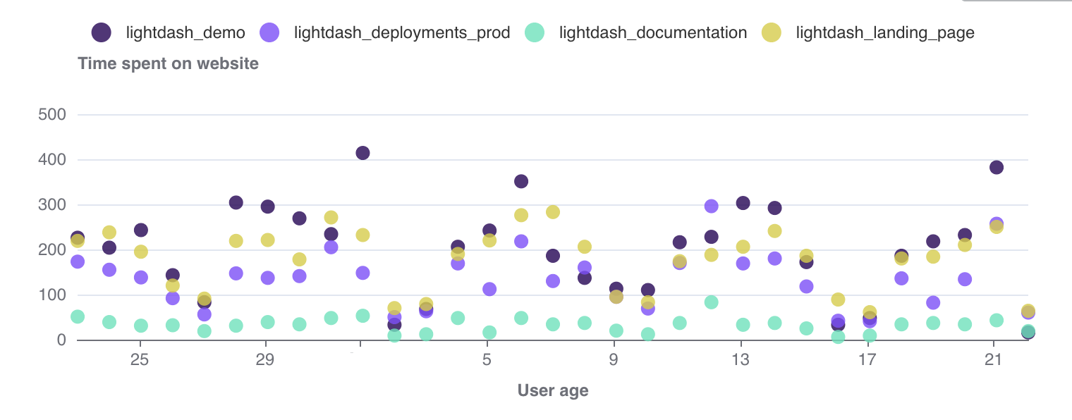Select the highest lightdash_demo point above 400
The width and height of the screenshot is (1072, 420).
click(363, 153)
